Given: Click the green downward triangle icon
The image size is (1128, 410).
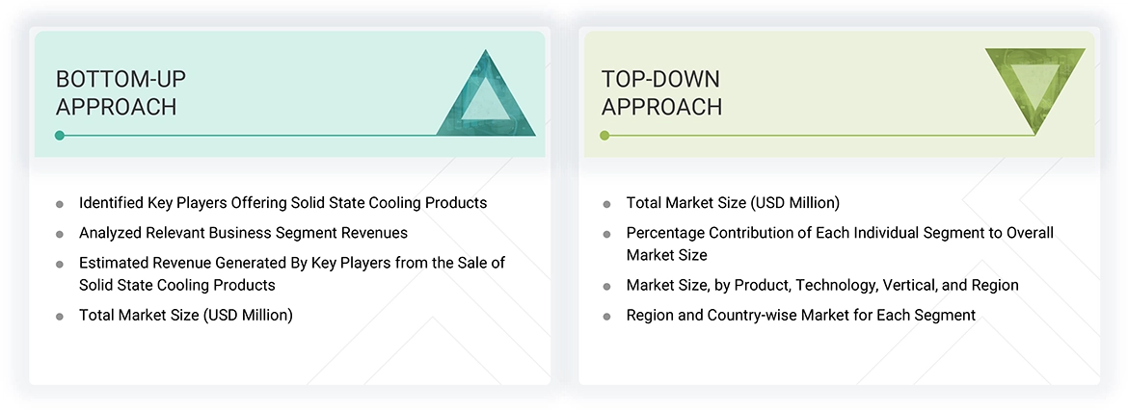Looking at the screenshot, I should [1034, 89].
